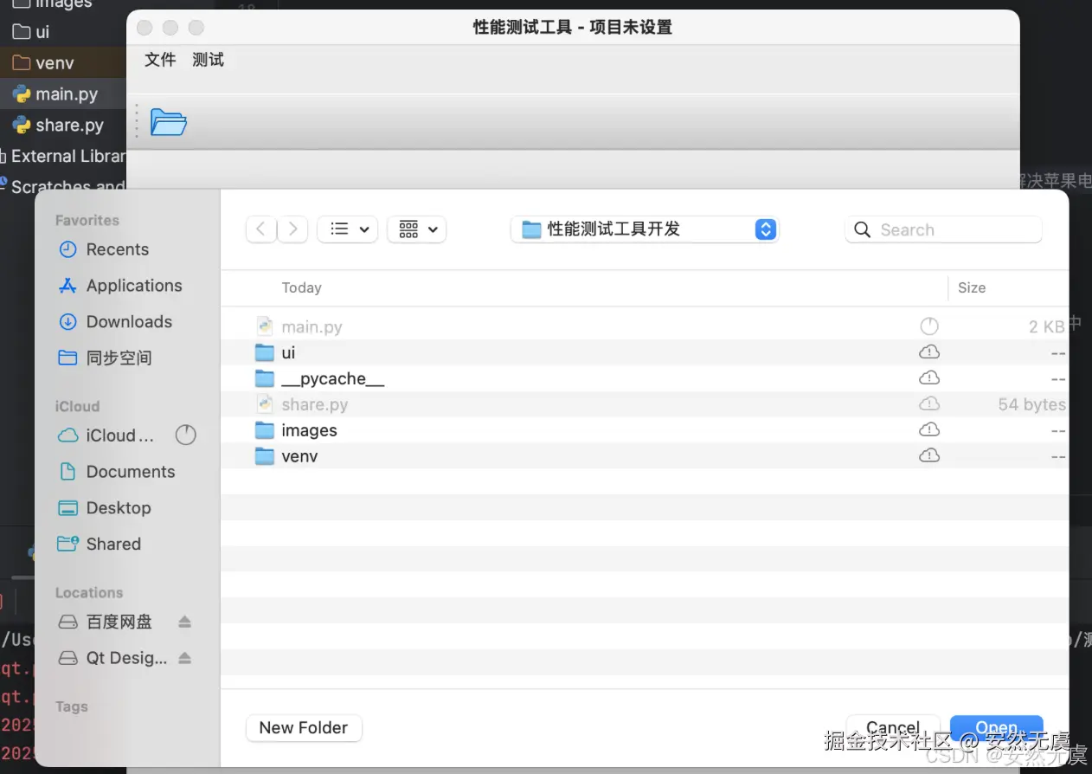The image size is (1092, 774).
Task: Click the 2 KB size of main.py
Action: pyautogui.click(x=1046, y=326)
